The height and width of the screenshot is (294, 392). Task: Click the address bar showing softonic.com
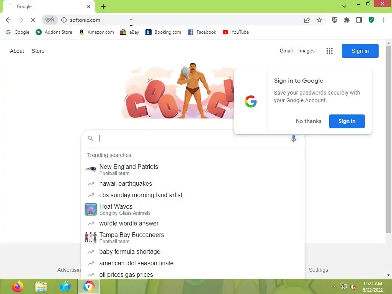coord(184,20)
